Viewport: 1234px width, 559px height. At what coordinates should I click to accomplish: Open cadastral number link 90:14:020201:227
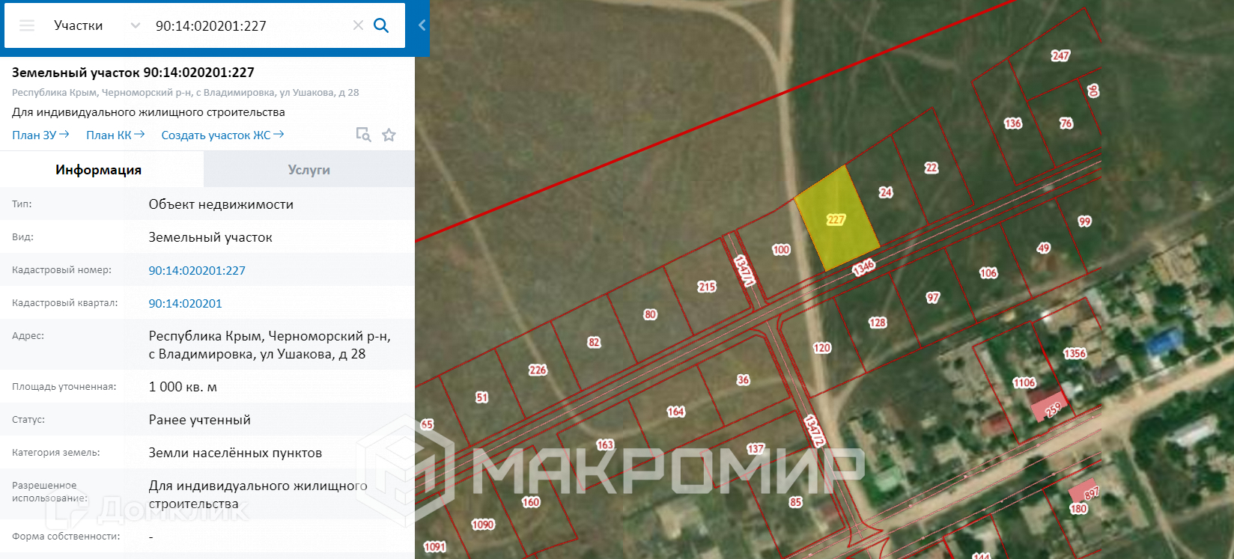(197, 270)
